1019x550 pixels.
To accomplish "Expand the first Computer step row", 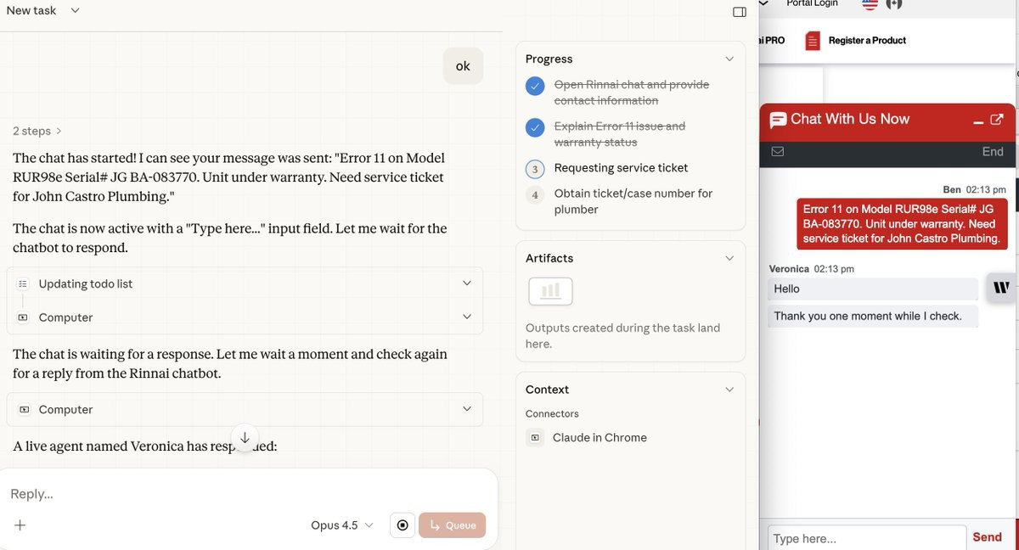I will click(x=245, y=317).
